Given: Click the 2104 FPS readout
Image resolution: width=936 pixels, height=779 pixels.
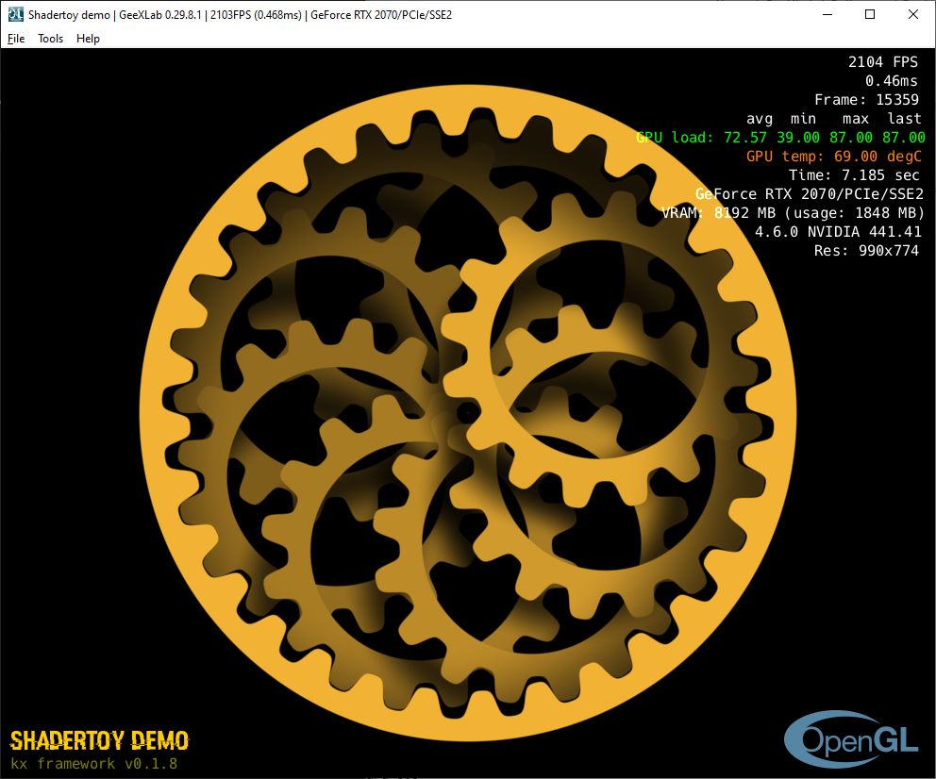Looking at the screenshot, I should [883, 62].
